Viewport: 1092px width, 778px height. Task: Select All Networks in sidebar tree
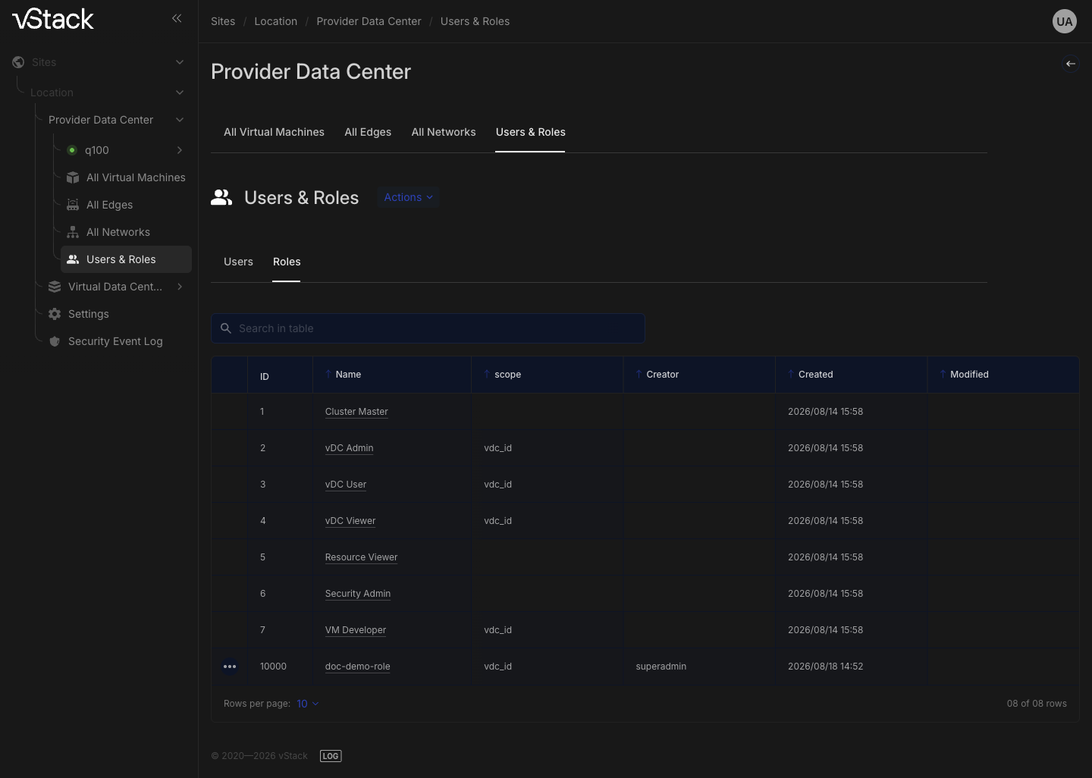click(118, 232)
